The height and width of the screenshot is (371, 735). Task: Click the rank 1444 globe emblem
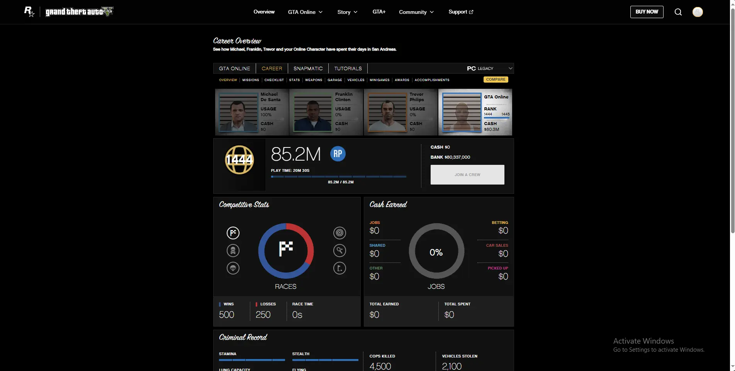coord(239,159)
